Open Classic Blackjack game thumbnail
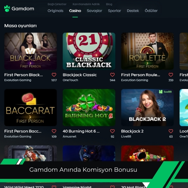This screenshot has height=188, width=188. click(x=89, y=51)
